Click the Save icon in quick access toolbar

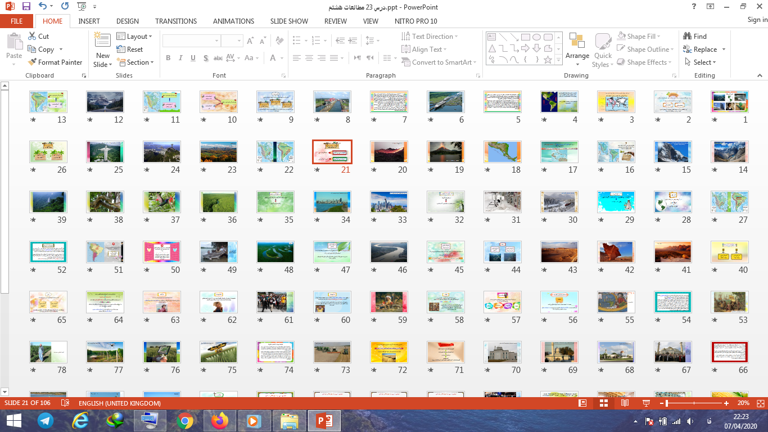(x=26, y=7)
